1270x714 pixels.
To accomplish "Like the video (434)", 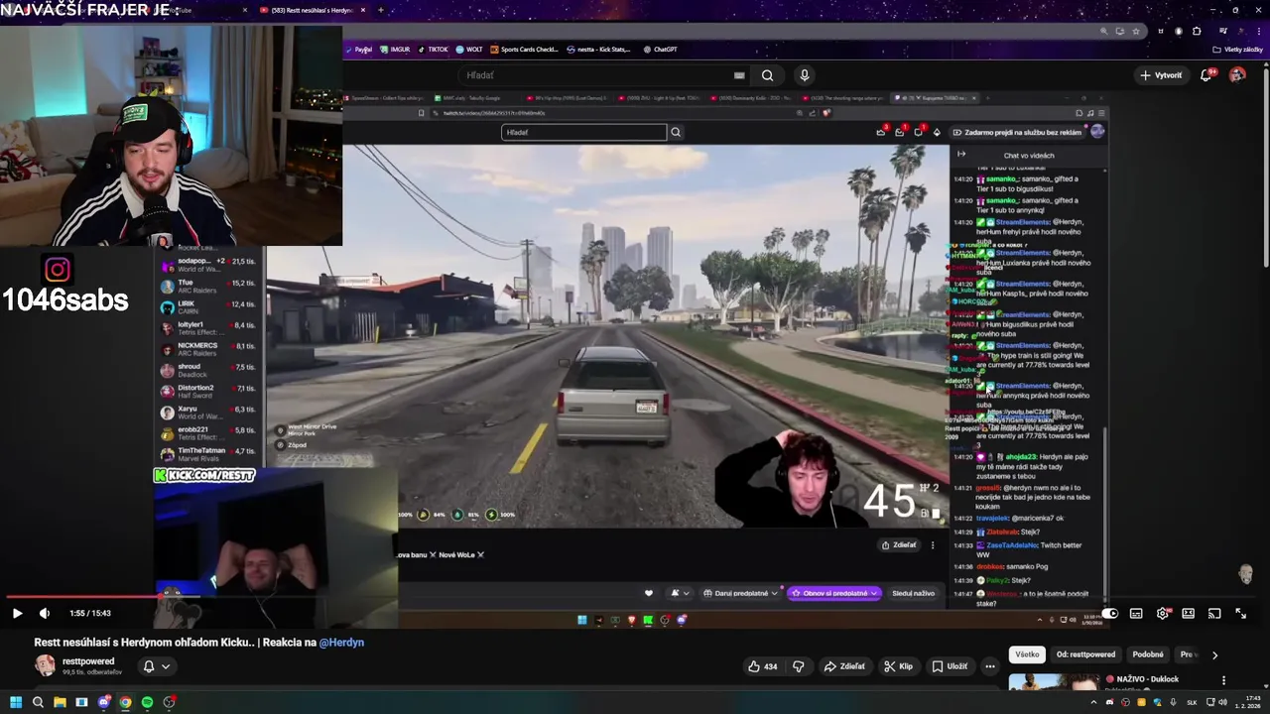I will click(763, 666).
